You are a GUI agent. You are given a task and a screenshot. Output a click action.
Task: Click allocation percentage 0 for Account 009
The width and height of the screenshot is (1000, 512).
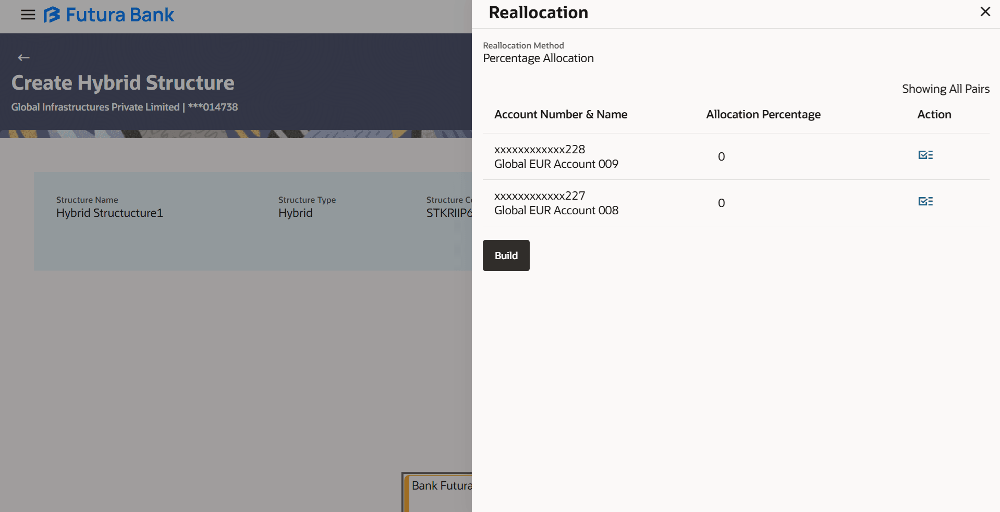click(721, 157)
